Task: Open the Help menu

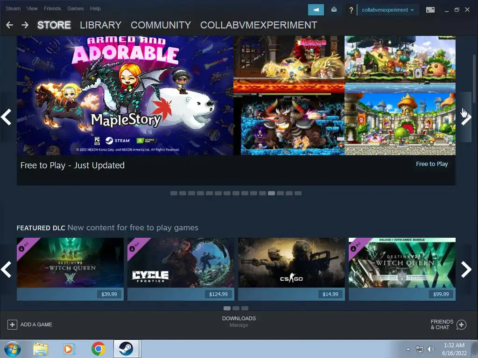Action: point(95,8)
